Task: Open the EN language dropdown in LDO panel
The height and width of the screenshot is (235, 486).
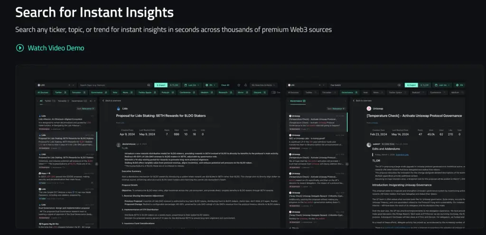Action: 210,85
